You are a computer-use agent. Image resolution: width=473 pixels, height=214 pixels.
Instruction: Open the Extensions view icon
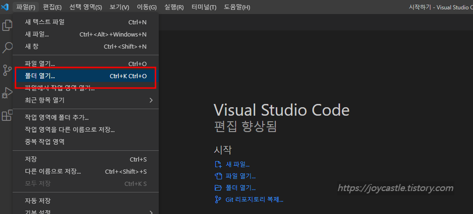tap(7, 116)
